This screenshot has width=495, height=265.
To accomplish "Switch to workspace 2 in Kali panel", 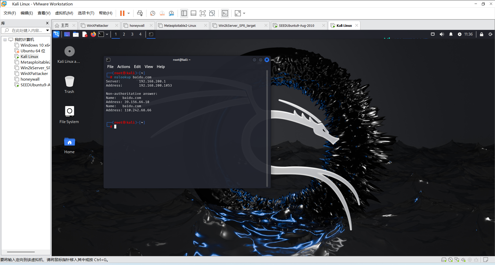I will (x=124, y=34).
